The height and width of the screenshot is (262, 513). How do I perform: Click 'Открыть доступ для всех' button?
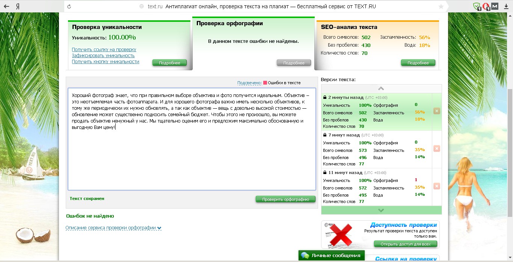click(x=406, y=244)
